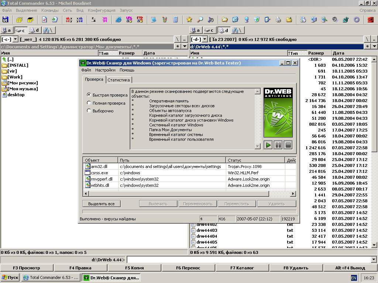Open the Настройки menu in Dr.Web
378x283 pixels.
tap(105, 70)
